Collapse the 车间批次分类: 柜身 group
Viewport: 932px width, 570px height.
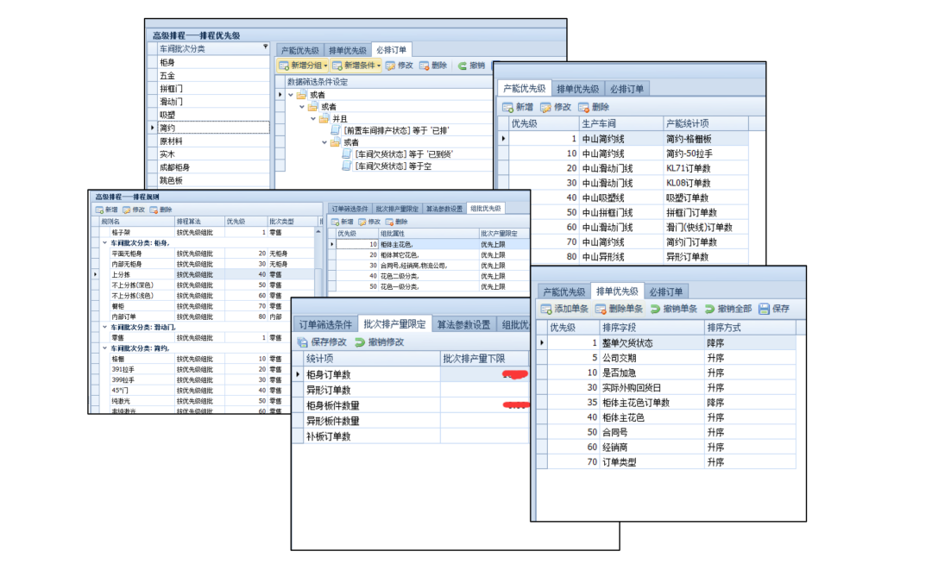tap(104, 243)
